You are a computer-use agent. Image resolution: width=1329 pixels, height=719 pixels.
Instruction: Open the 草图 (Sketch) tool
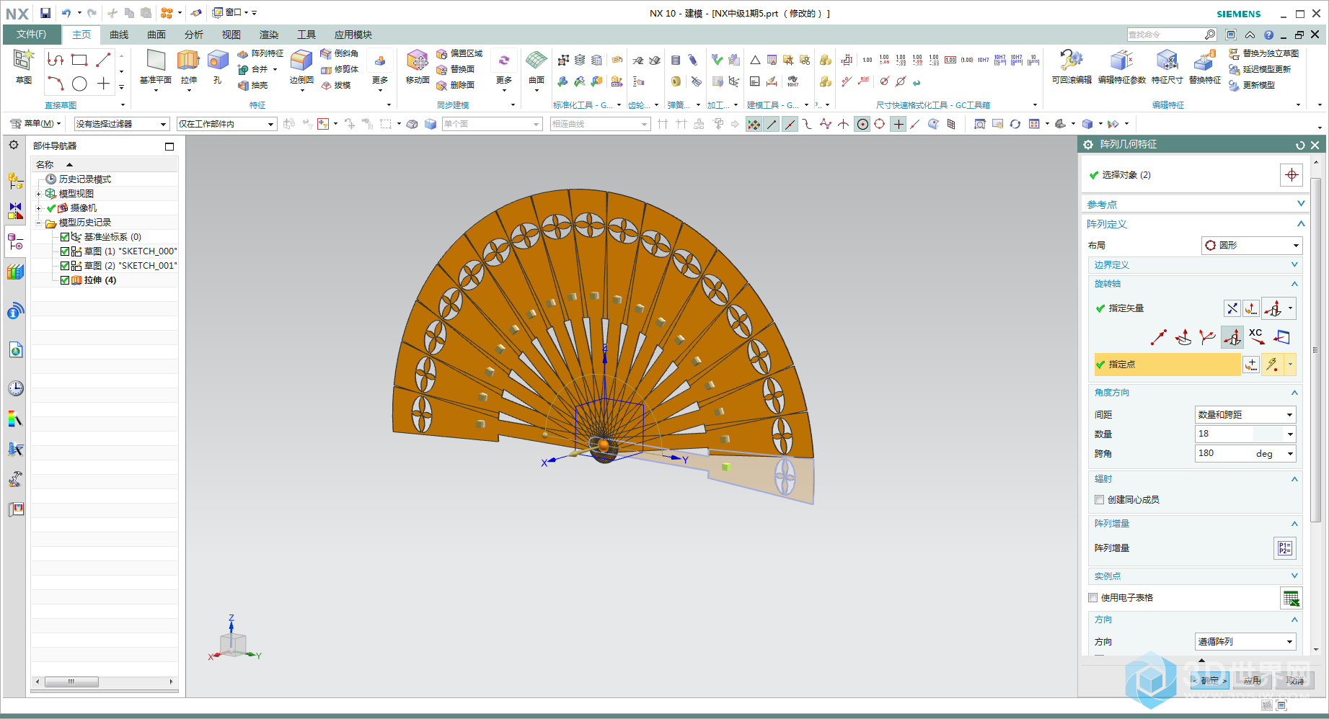(x=23, y=66)
